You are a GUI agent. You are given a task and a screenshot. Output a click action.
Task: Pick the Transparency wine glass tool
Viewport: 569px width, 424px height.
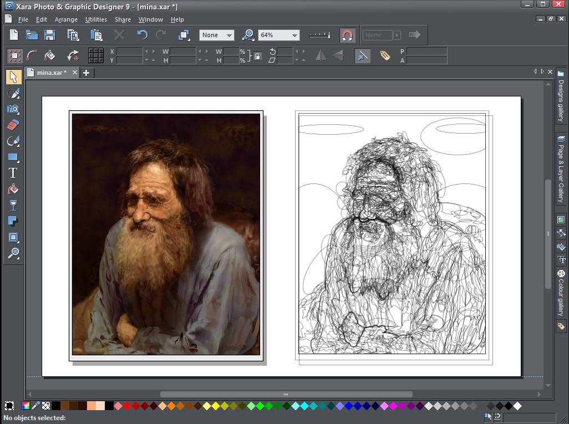pyautogui.click(x=13, y=206)
